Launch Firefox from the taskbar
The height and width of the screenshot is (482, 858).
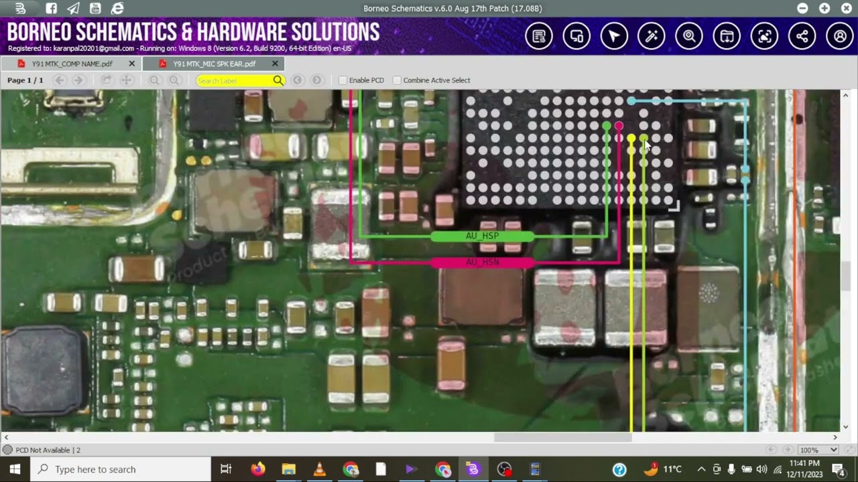pyautogui.click(x=258, y=469)
